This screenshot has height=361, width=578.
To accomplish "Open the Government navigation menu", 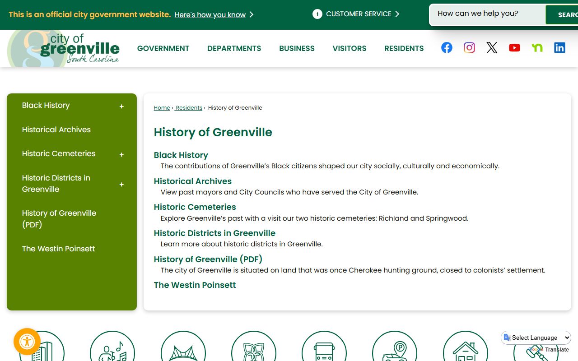I will [163, 48].
